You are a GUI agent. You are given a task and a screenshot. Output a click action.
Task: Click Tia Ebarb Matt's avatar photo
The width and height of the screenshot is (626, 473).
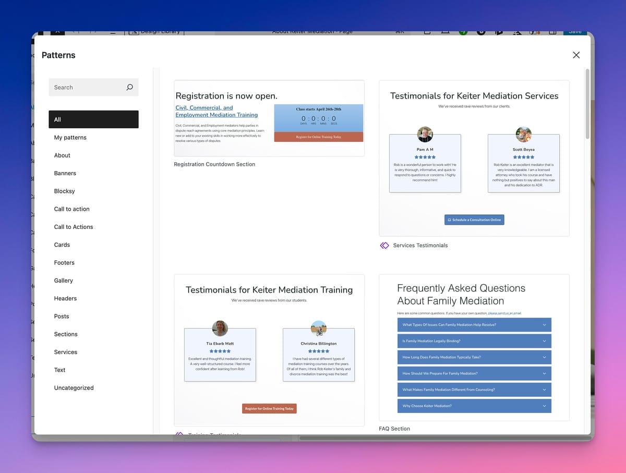(220, 329)
